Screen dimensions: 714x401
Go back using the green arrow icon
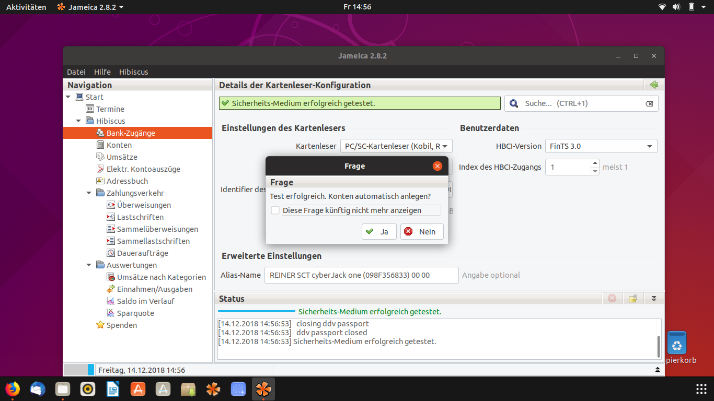(653, 85)
